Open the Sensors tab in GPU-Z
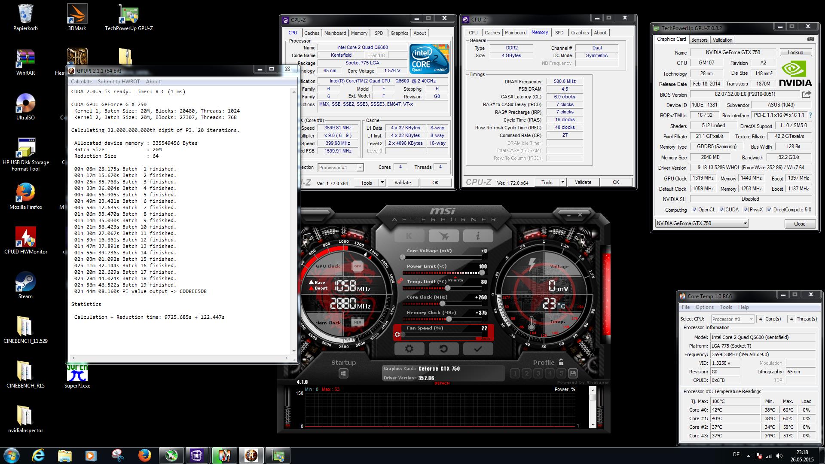This screenshot has height=464, width=825. tap(699, 40)
